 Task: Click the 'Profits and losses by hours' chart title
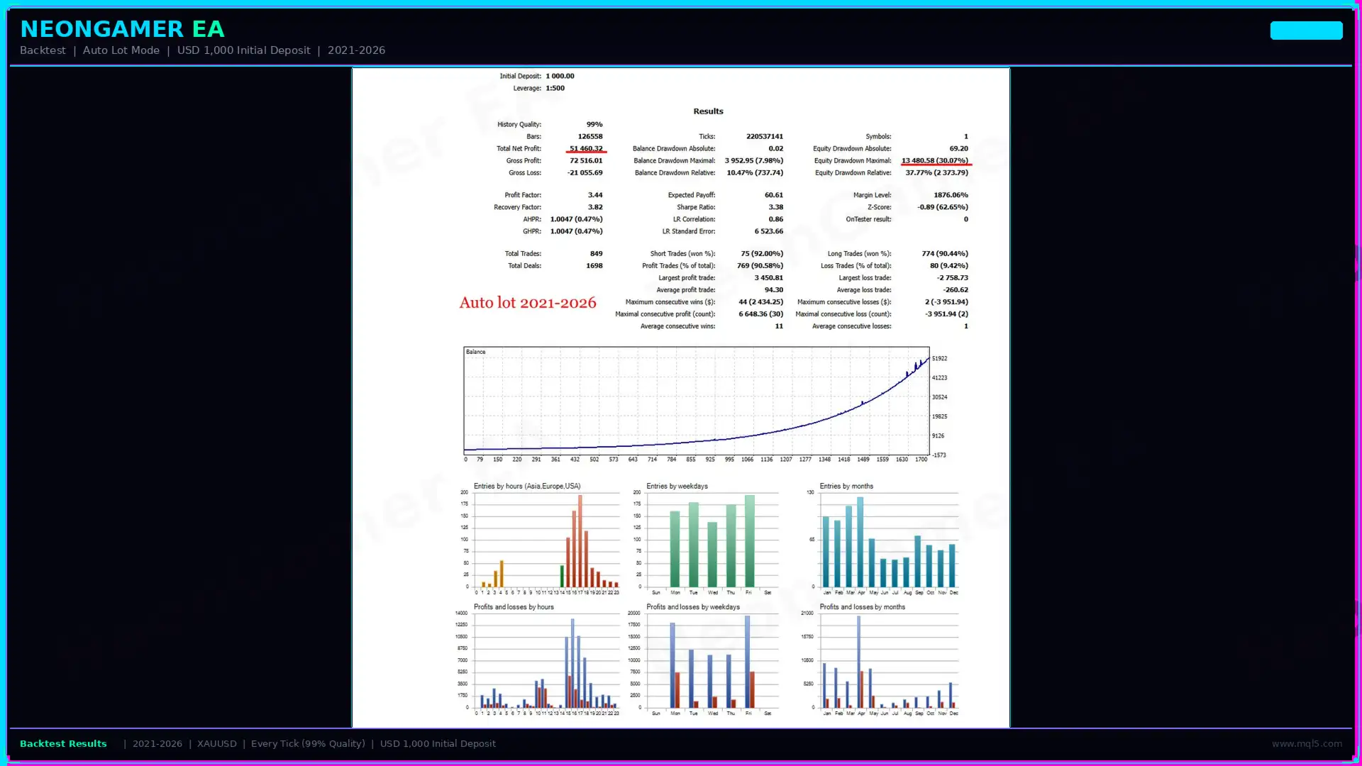click(x=514, y=607)
